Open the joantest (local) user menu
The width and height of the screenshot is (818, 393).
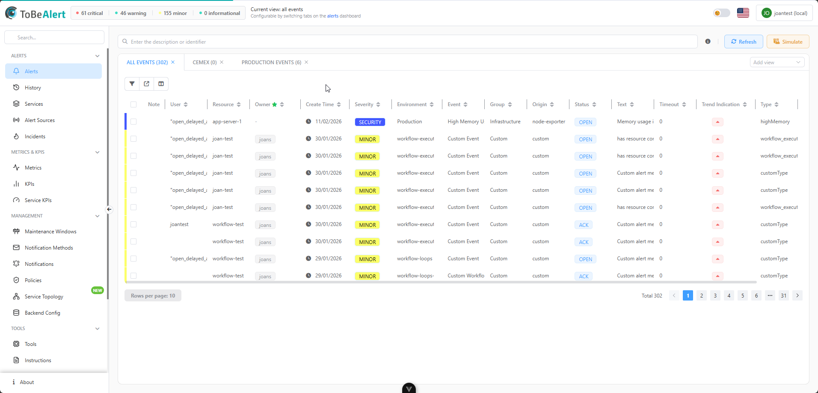[x=784, y=13]
